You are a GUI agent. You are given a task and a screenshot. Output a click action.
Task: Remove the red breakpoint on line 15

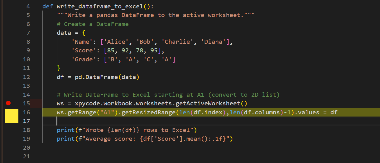tap(8, 103)
